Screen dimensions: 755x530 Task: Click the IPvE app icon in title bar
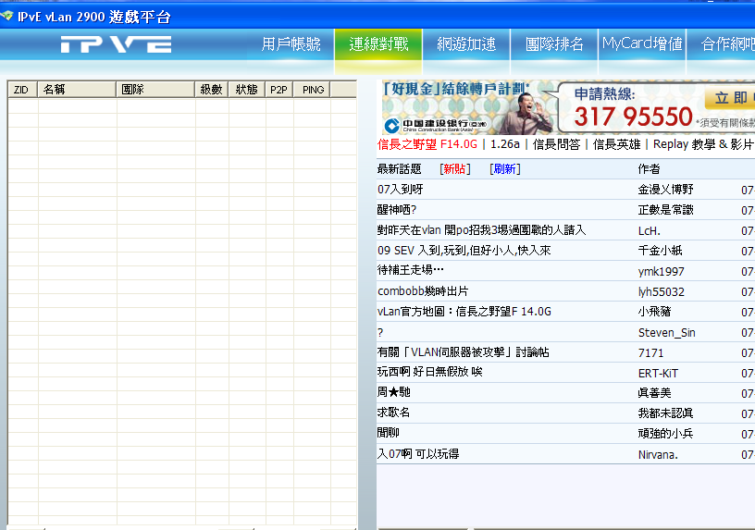pyautogui.click(x=7, y=16)
